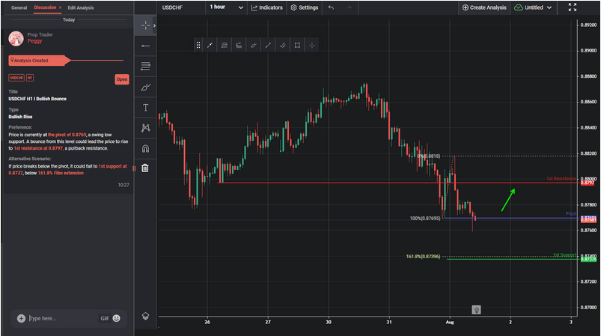
Task: Focus the 'Type here...' message field
Action: 62,318
